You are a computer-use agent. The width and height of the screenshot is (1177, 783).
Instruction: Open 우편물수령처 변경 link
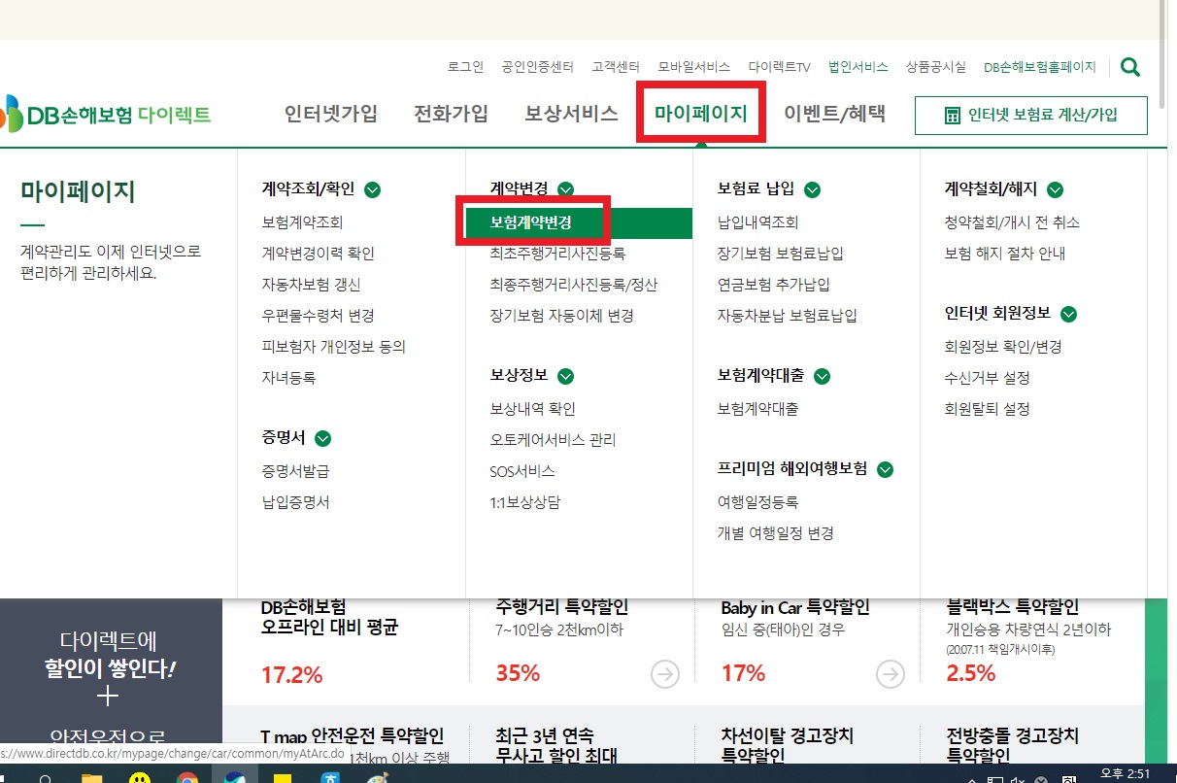318,316
